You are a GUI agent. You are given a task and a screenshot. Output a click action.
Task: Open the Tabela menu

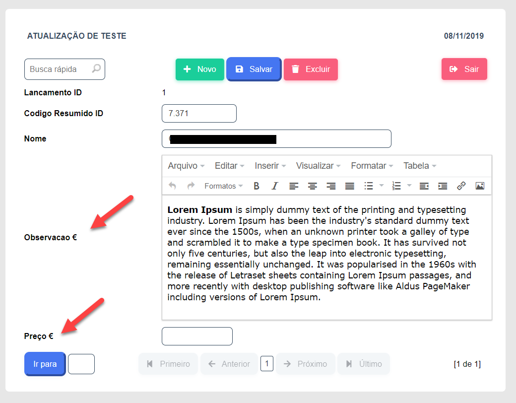coord(419,166)
